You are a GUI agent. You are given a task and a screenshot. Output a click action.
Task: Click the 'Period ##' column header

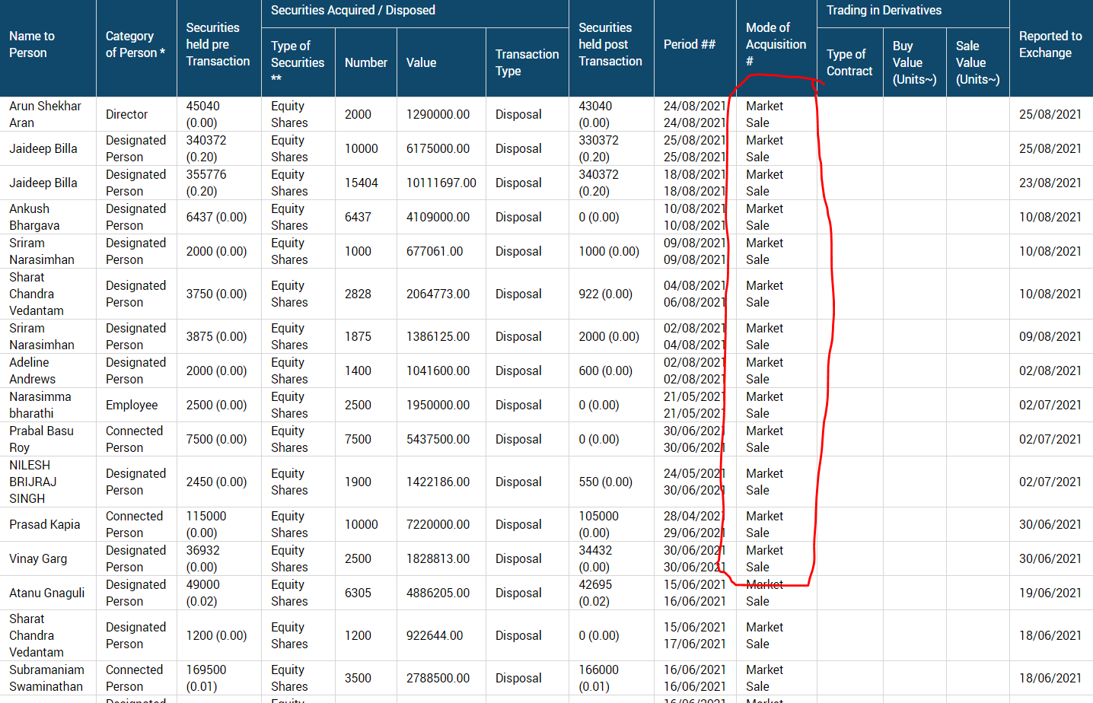pos(689,45)
